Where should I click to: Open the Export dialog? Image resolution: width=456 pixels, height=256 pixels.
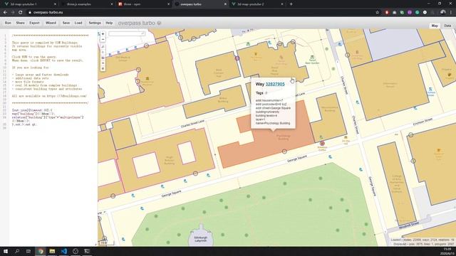pyautogui.click(x=34, y=23)
